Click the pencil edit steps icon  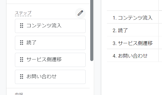80,13
